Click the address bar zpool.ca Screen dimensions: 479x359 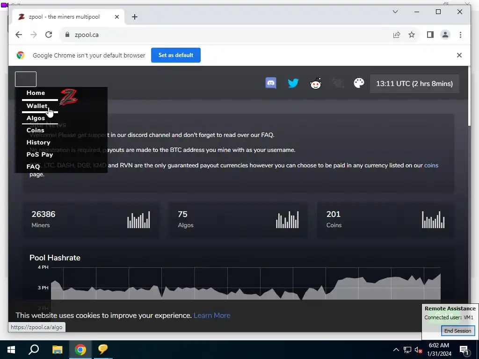[x=87, y=35]
